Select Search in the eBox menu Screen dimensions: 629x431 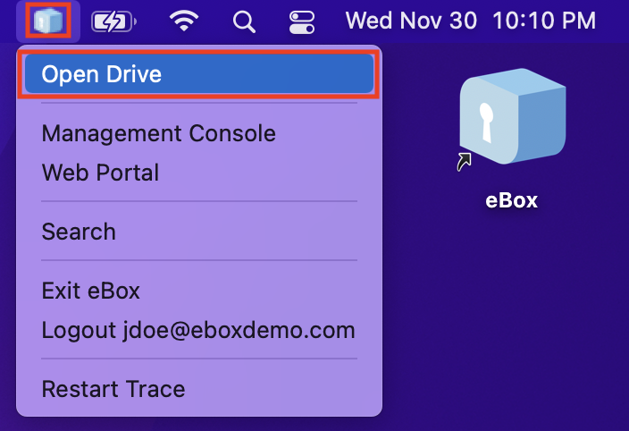point(79,232)
